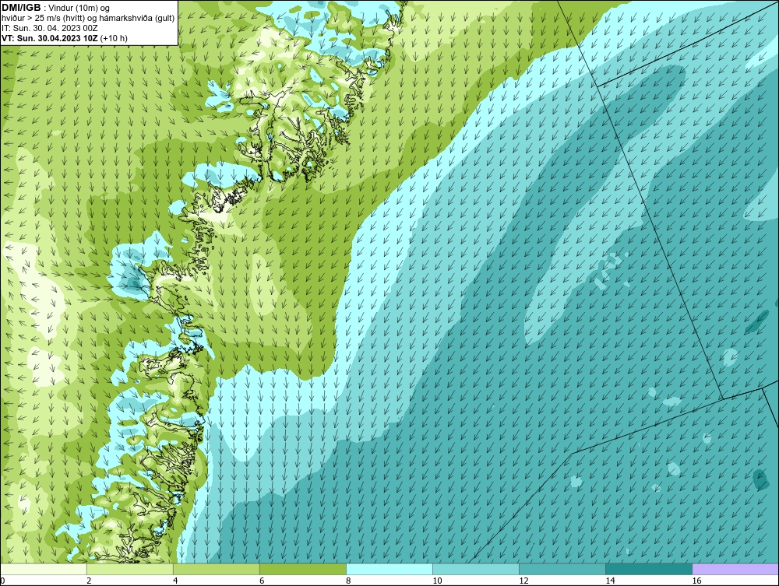Click the 'Vindur (10m) og' text
779x586 pixels.
click(79, 8)
